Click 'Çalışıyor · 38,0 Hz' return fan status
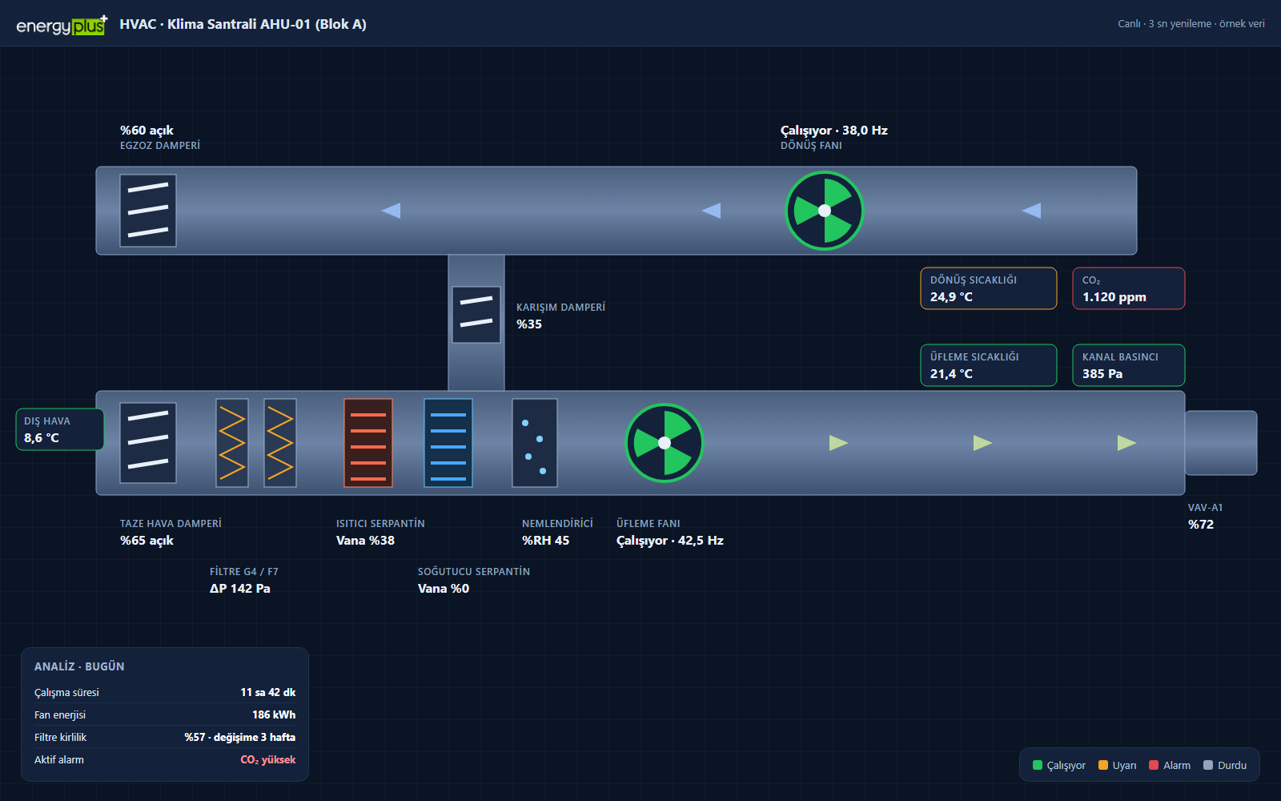Screen dimensions: 1281x801 pos(834,130)
